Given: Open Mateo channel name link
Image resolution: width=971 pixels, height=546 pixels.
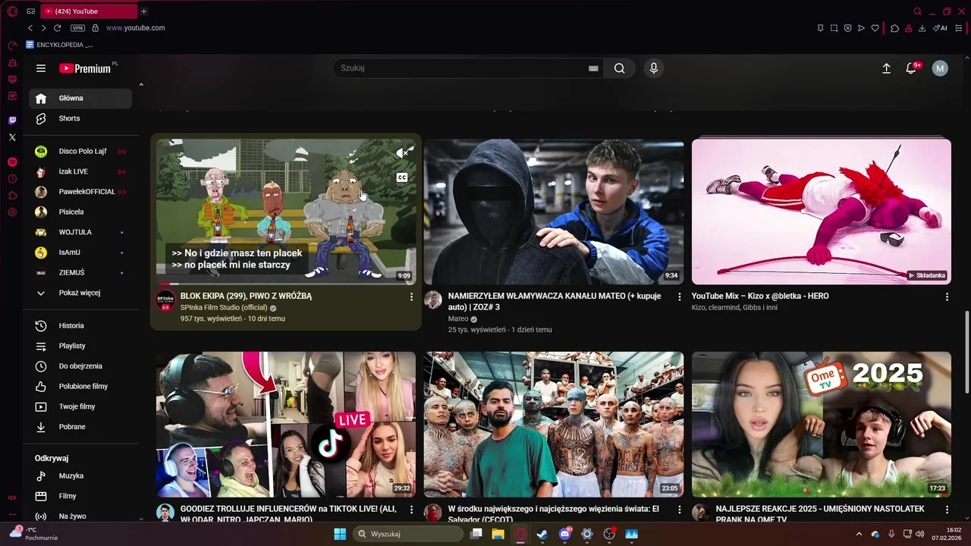Looking at the screenshot, I should tap(458, 319).
